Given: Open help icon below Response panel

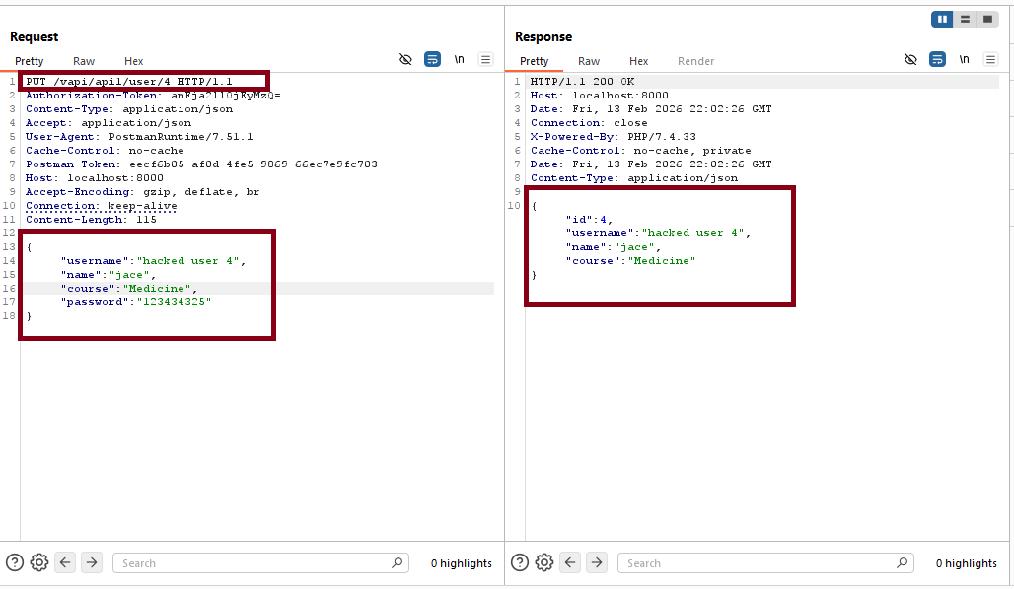Looking at the screenshot, I should pos(519,562).
